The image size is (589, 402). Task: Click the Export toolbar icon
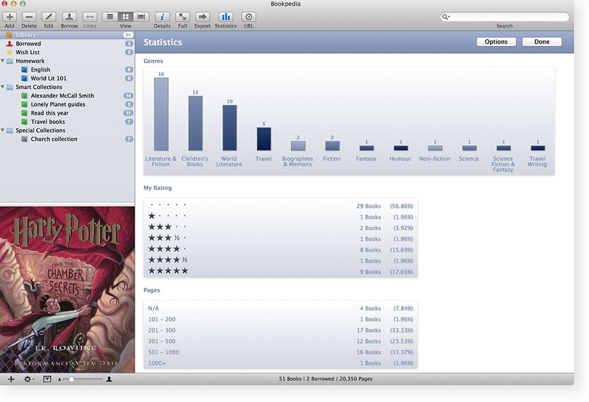(x=202, y=17)
